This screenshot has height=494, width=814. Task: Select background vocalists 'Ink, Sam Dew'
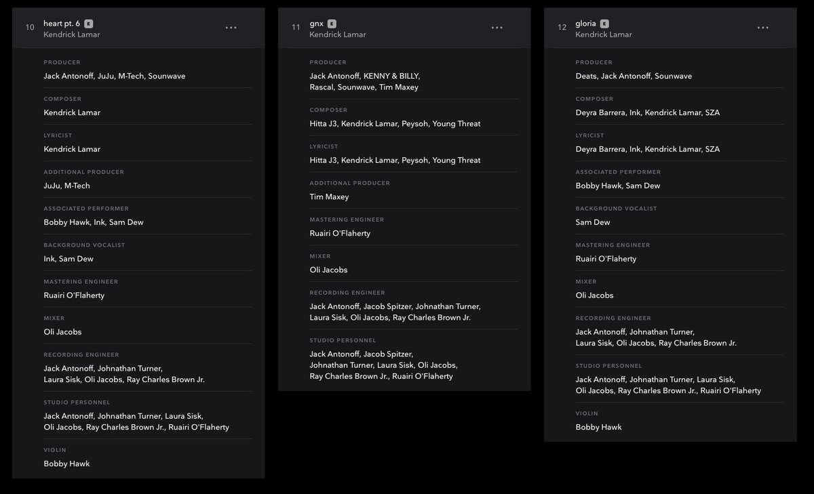pos(69,259)
